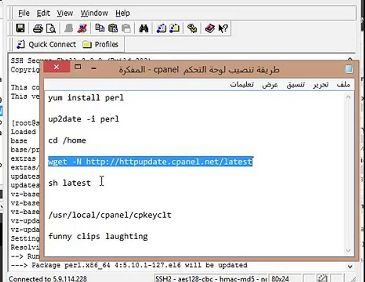Image resolution: width=365 pixels, height=282 pixels.
Task: Click the line 'cd /home'
Action: point(67,141)
